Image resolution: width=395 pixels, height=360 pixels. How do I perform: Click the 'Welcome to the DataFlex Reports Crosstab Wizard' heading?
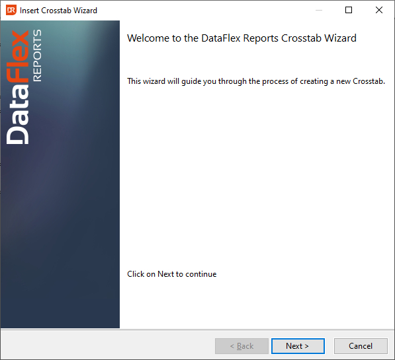point(241,38)
